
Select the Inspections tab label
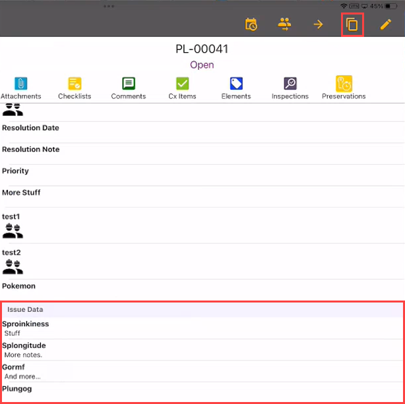point(290,96)
